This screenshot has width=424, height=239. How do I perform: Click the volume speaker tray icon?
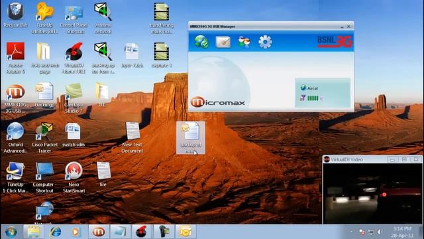380,232
